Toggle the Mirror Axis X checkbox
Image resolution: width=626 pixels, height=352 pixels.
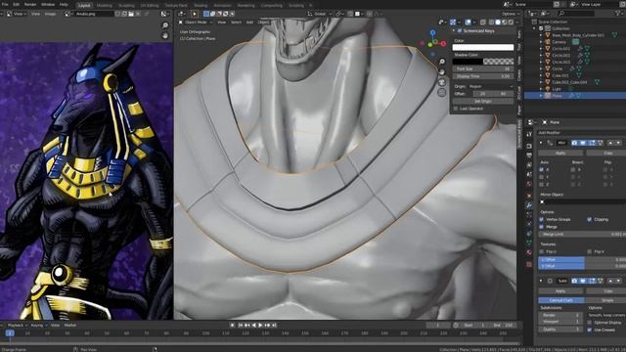(x=542, y=169)
